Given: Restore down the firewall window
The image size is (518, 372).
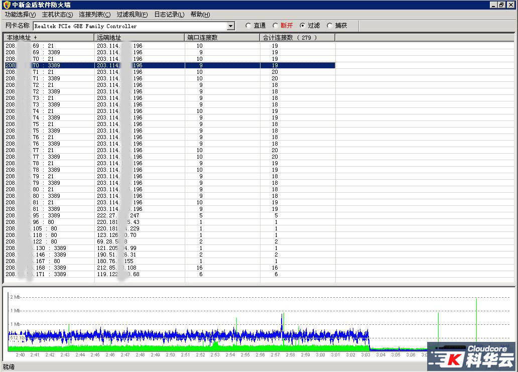Looking at the screenshot, I should pos(501,5).
